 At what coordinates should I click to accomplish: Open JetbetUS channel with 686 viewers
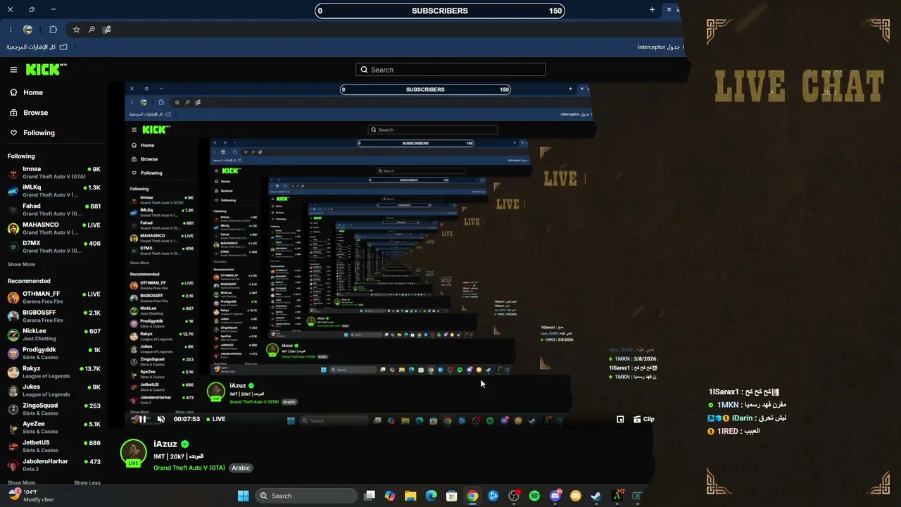pyautogui.click(x=54, y=446)
